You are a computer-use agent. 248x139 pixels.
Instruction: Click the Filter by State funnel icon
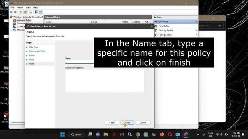[x=156, y=35]
